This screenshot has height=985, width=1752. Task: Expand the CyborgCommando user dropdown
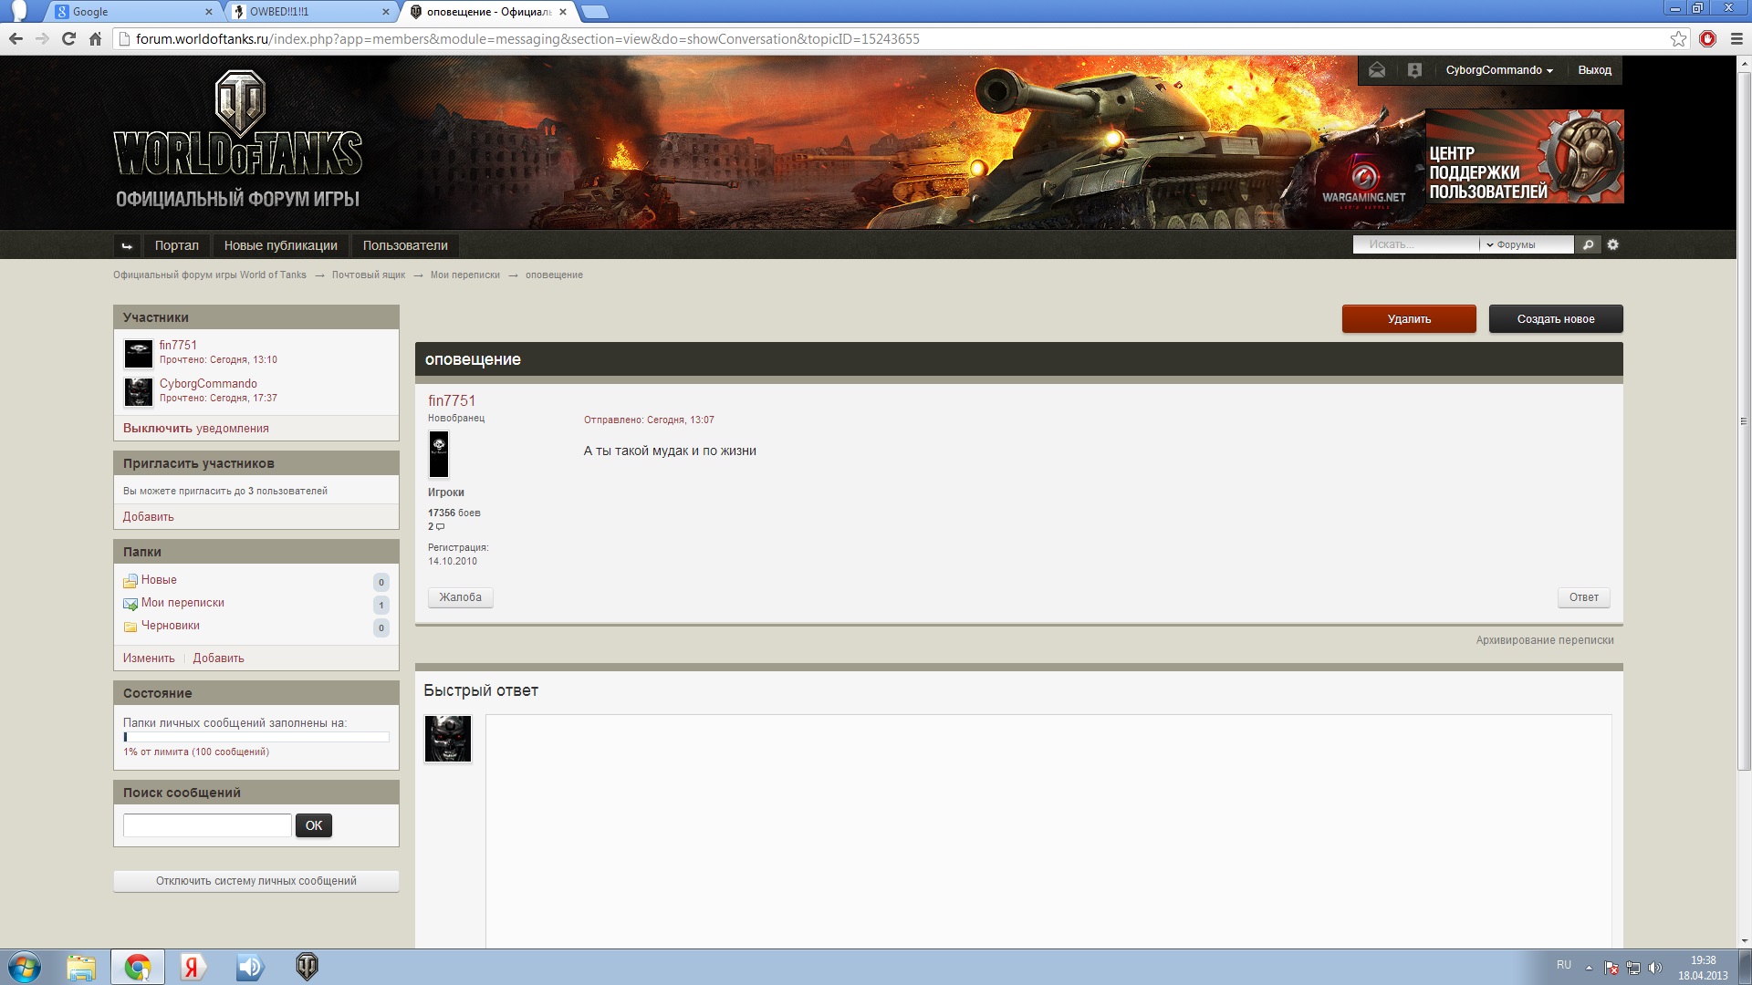click(x=1498, y=70)
